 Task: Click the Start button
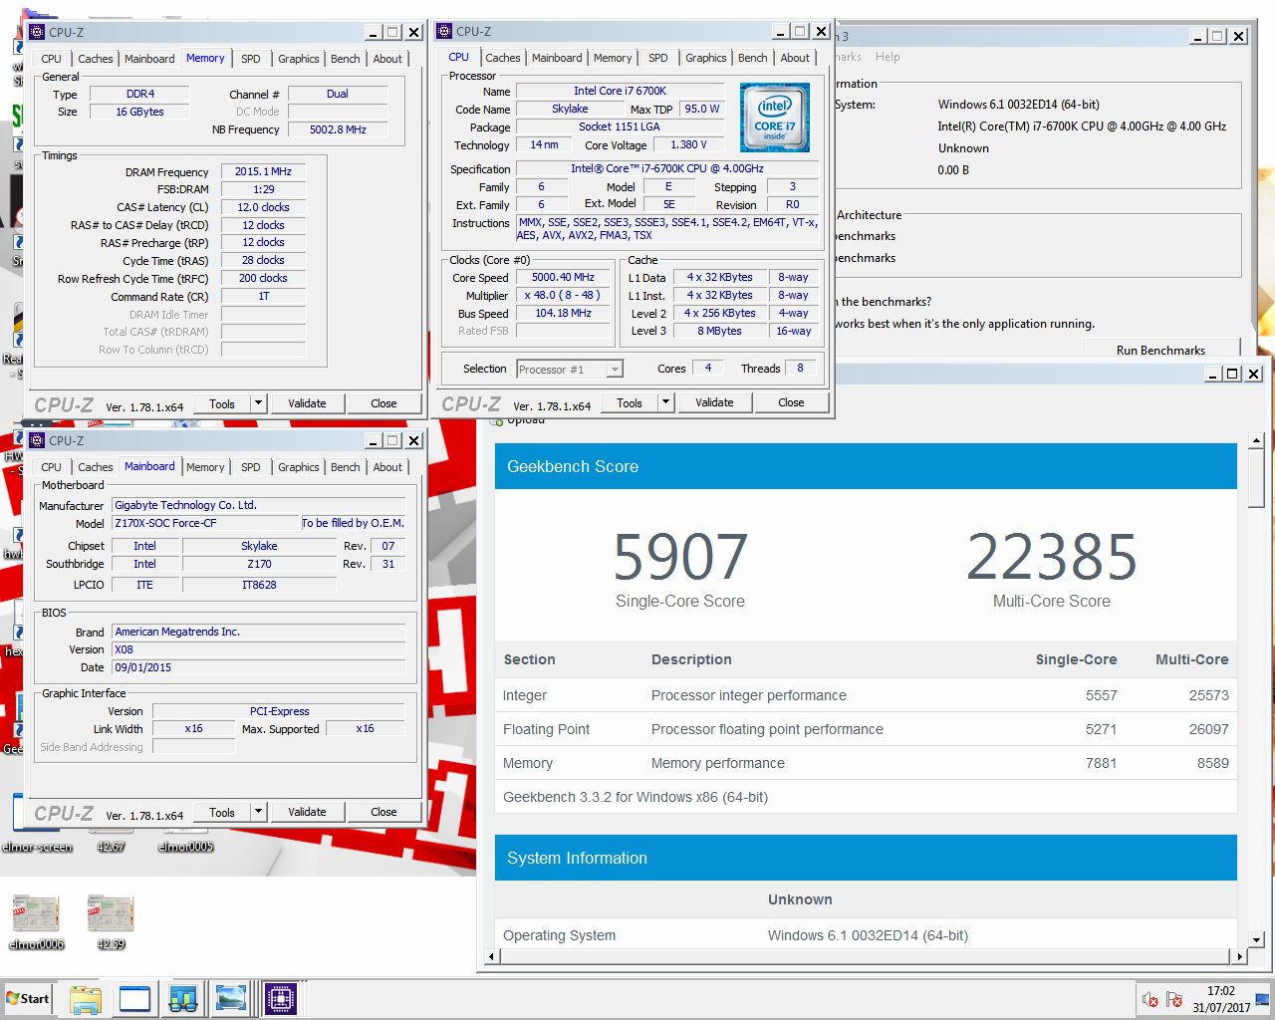tap(28, 999)
